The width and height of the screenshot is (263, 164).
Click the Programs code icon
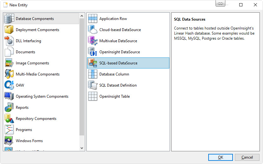pos(9,129)
